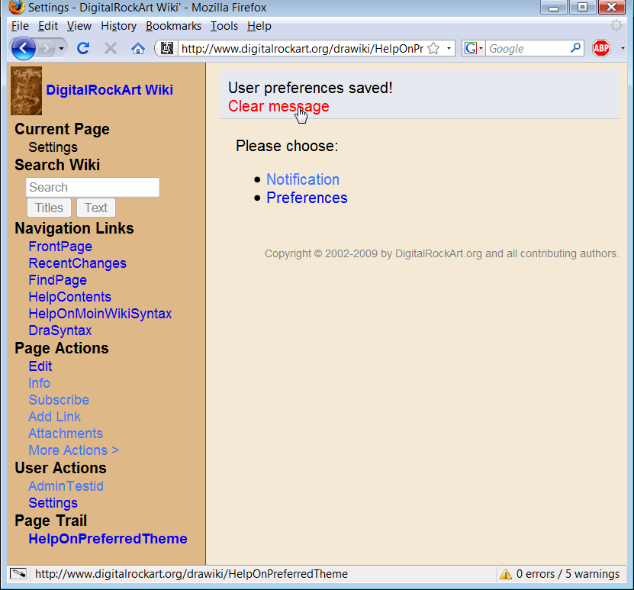634x590 pixels.
Task: Open the back/forward history dropdown arrow
Action: coord(60,48)
